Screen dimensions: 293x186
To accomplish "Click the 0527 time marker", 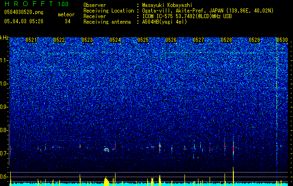I will [x=198, y=40].
